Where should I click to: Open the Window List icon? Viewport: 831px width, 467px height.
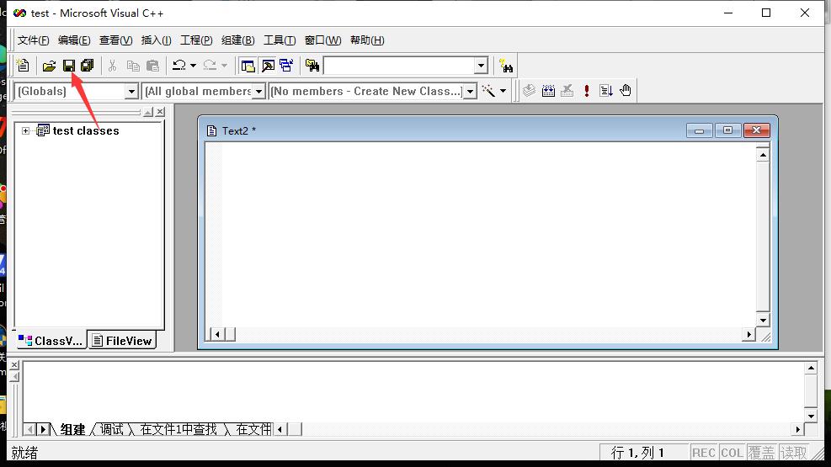[287, 66]
